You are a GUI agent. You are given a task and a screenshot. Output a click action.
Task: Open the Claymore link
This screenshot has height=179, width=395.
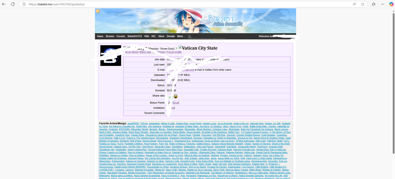pos(206,135)
